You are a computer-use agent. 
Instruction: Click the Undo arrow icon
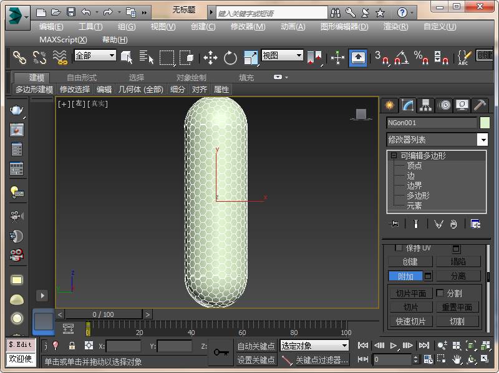tap(86, 12)
